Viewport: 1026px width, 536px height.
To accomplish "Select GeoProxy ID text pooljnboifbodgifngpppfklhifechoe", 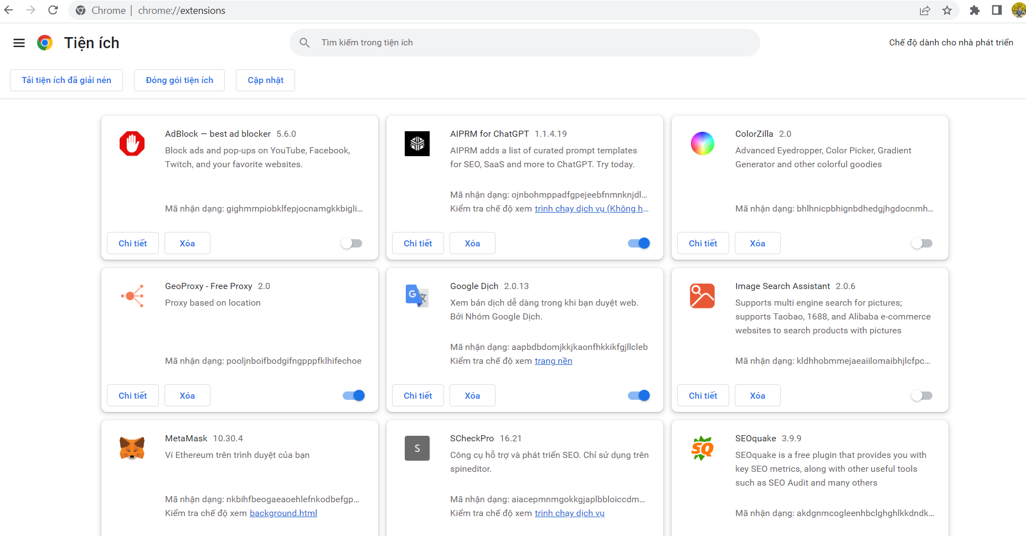I will (294, 361).
